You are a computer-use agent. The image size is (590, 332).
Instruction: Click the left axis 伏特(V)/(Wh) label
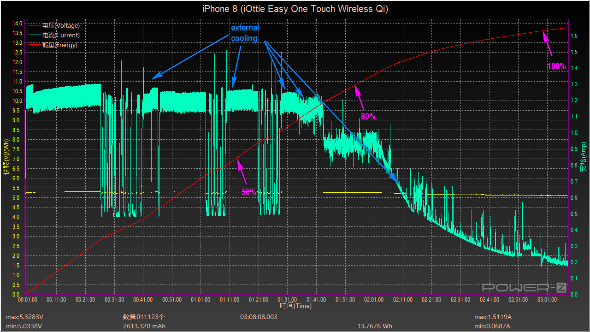[6, 156]
